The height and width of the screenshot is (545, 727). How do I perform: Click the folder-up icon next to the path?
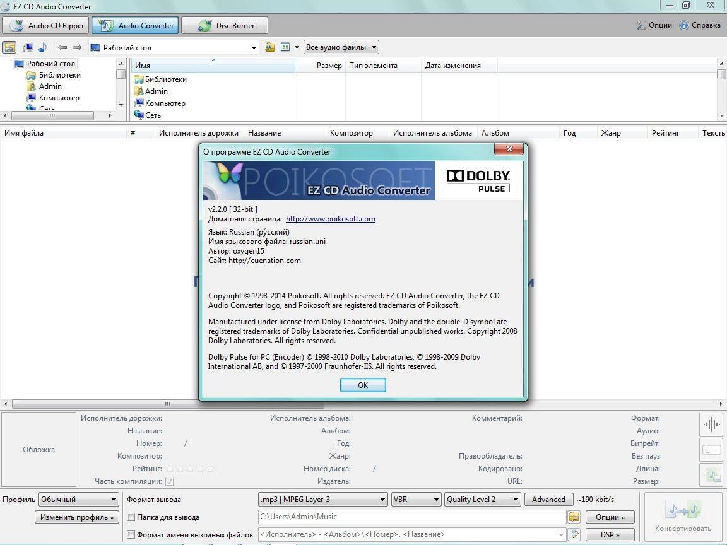tap(270, 47)
